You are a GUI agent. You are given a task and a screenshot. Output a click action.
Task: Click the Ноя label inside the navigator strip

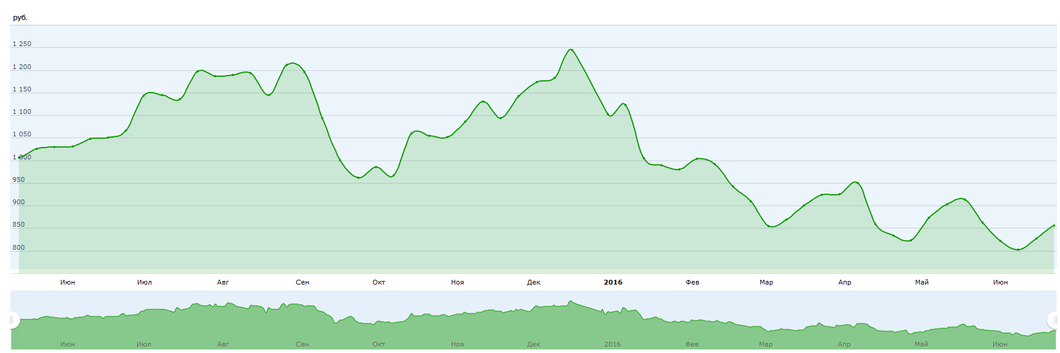457,344
